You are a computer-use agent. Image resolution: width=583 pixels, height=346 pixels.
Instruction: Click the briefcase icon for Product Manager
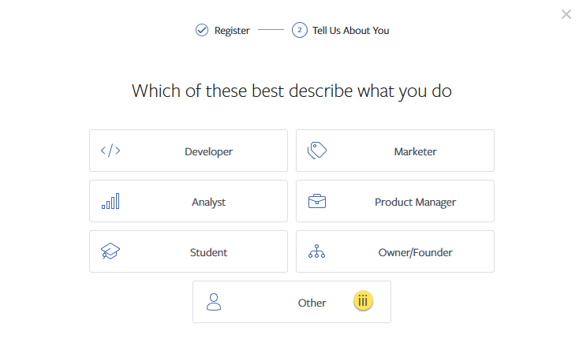tap(317, 201)
